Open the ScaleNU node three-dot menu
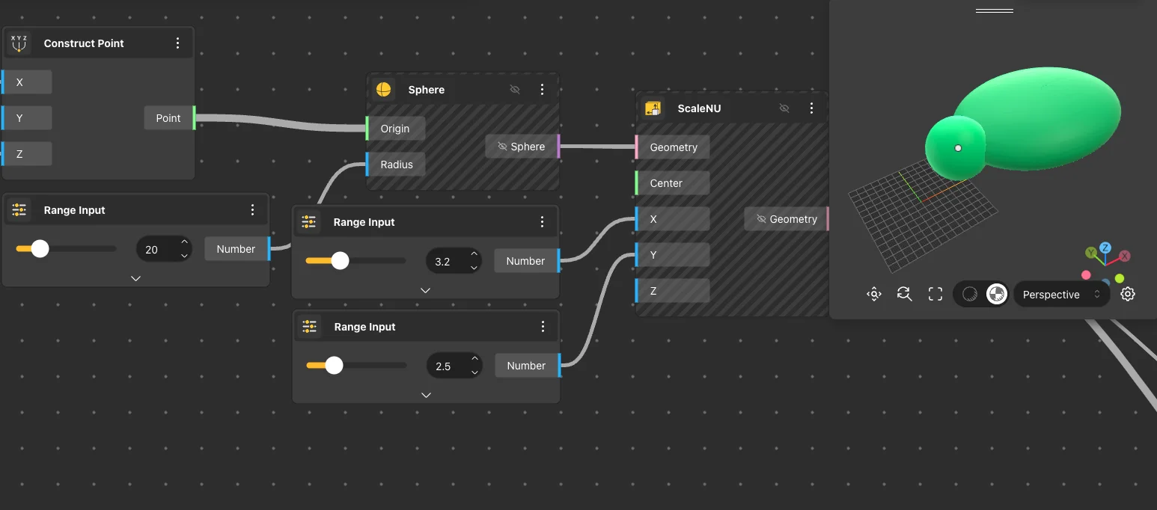This screenshot has width=1157, height=510. click(x=811, y=108)
